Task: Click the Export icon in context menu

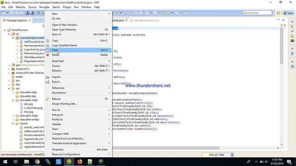Action: (48, 82)
